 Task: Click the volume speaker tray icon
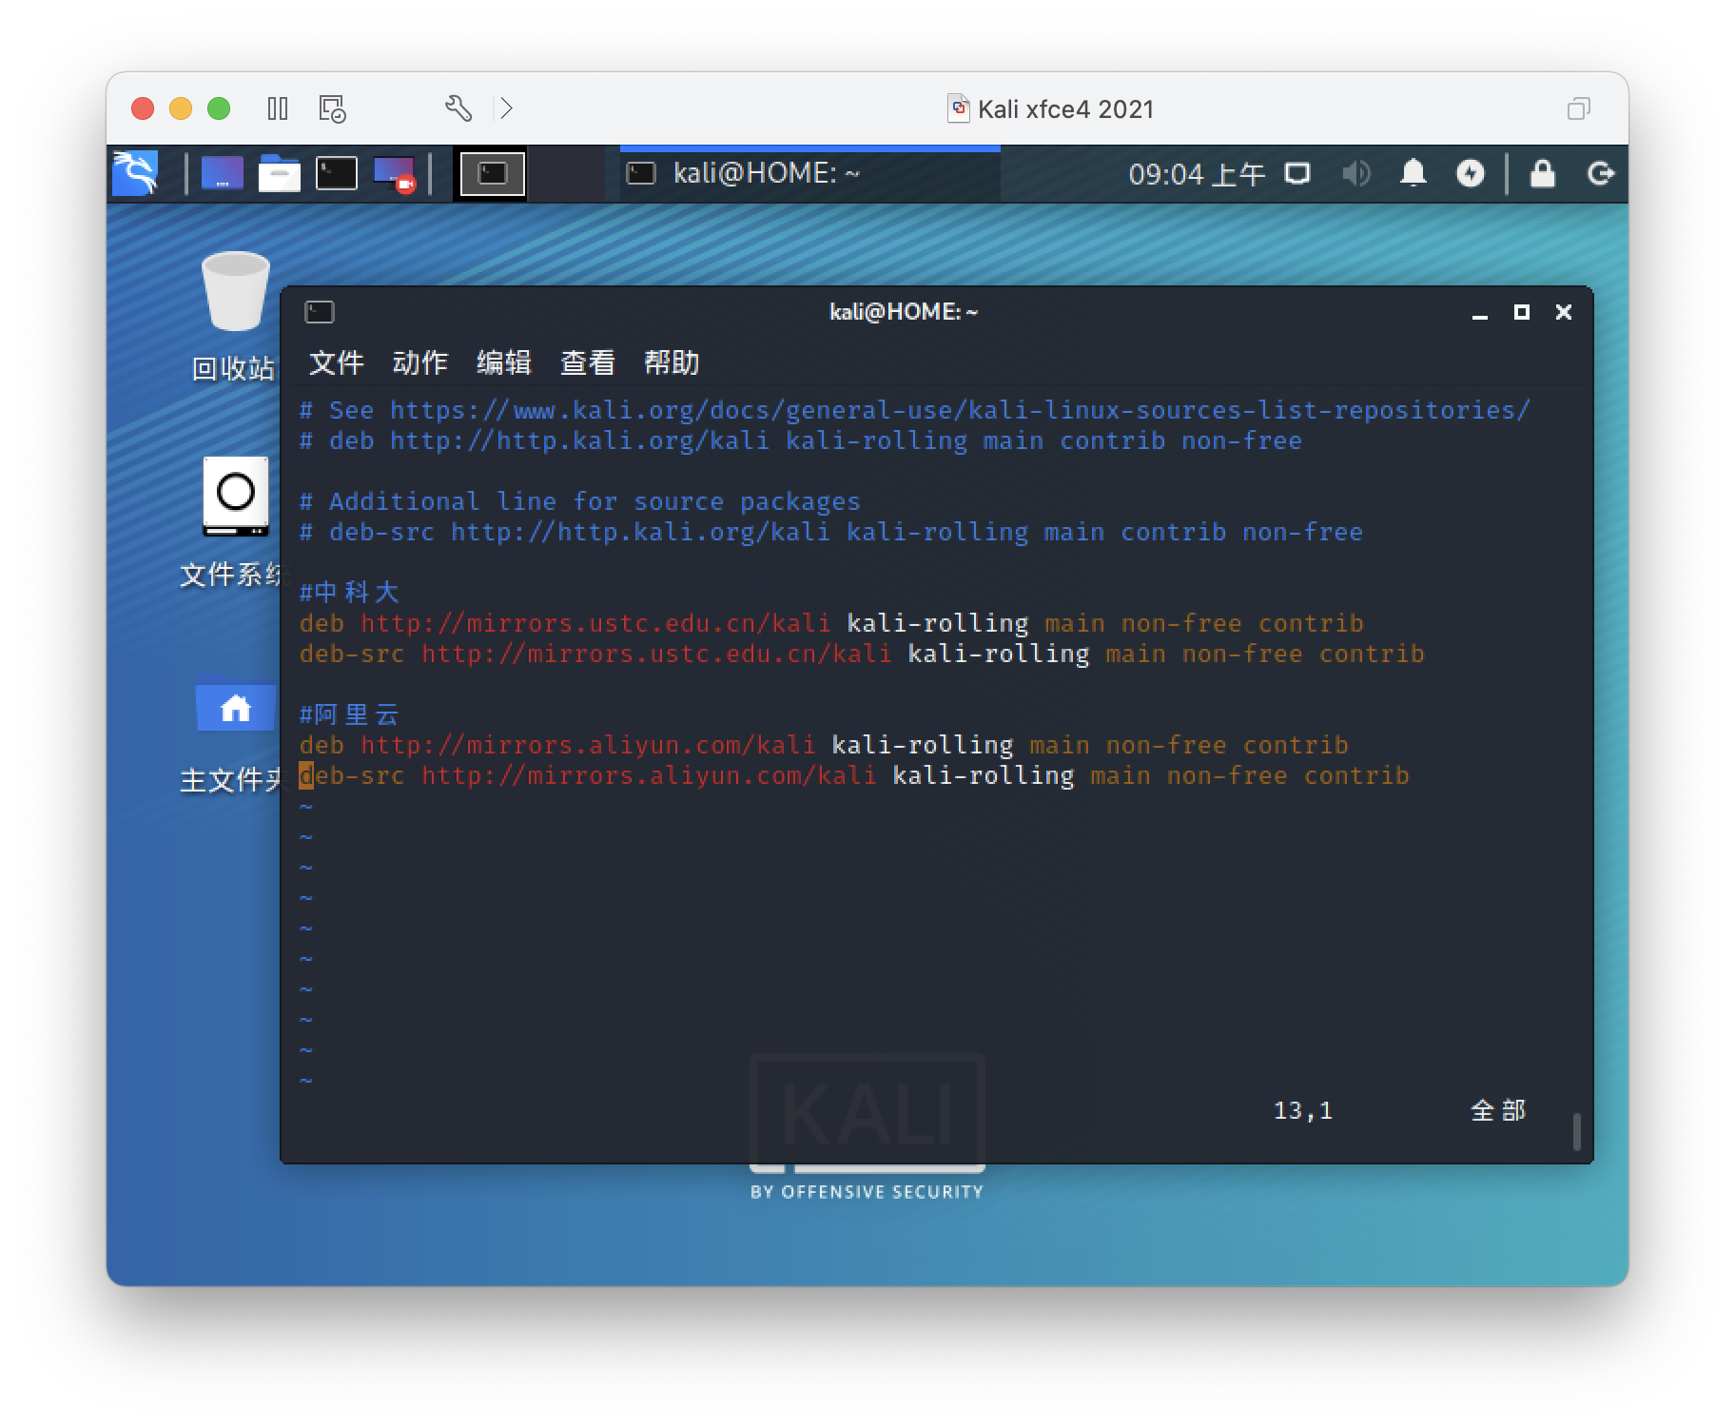coord(1355,173)
